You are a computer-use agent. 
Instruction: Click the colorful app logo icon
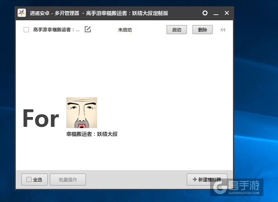pos(22,13)
